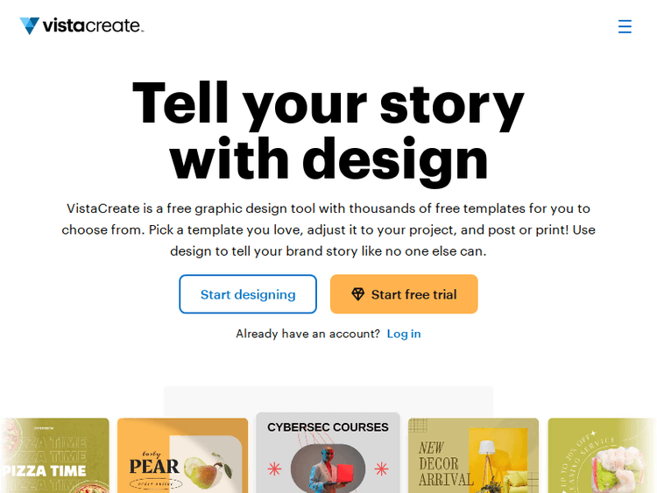The height and width of the screenshot is (493, 657).
Task: Click the vistacreate wordmark text
Action: [92, 26]
